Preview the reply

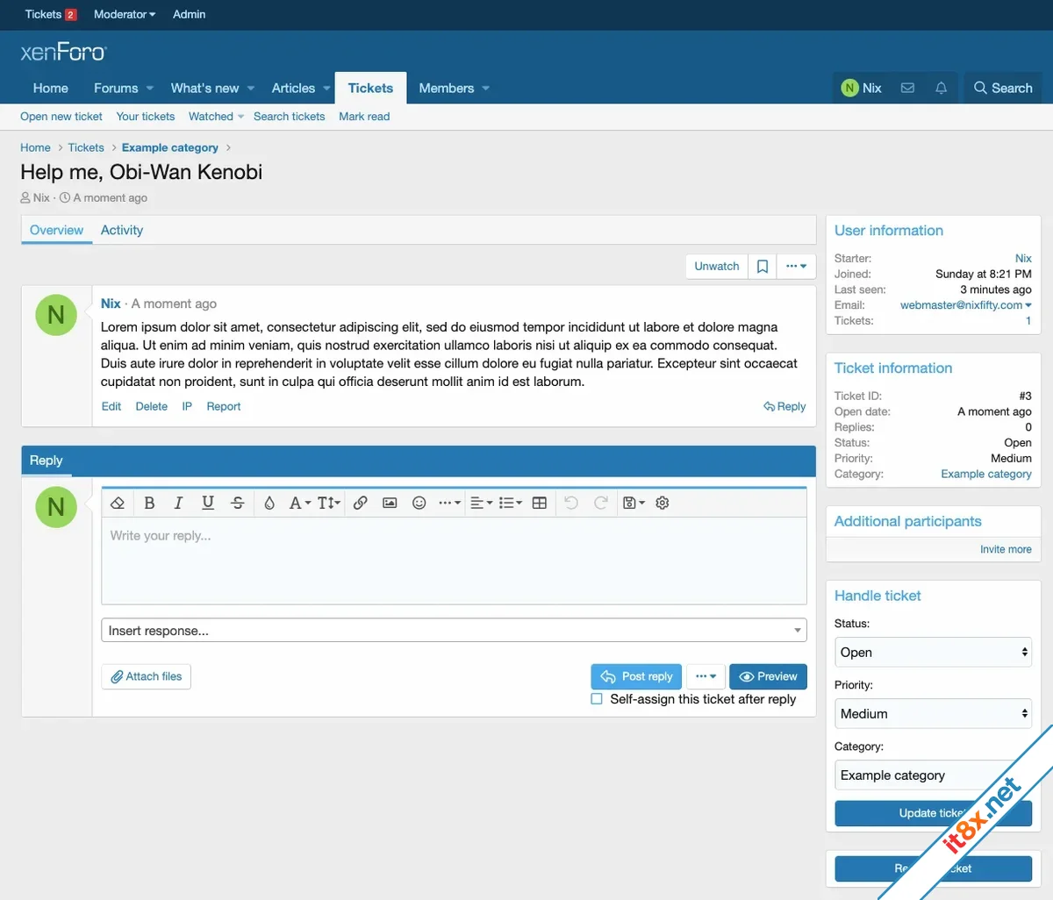[768, 676]
